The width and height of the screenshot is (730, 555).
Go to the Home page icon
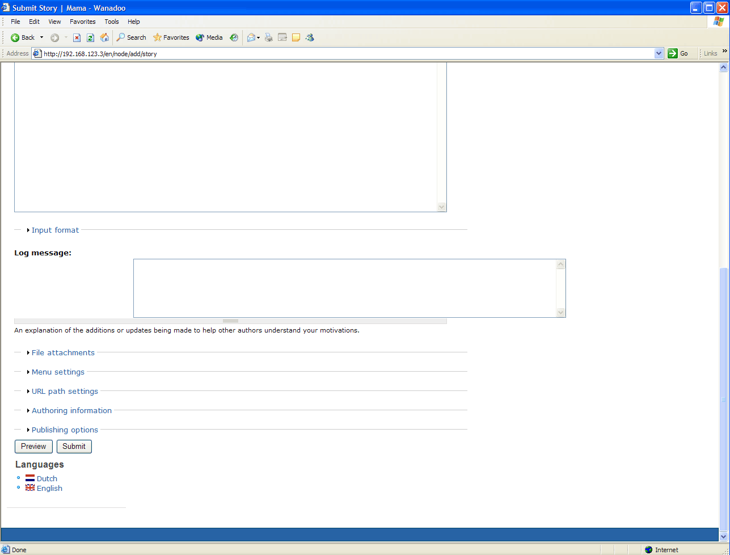tap(104, 37)
